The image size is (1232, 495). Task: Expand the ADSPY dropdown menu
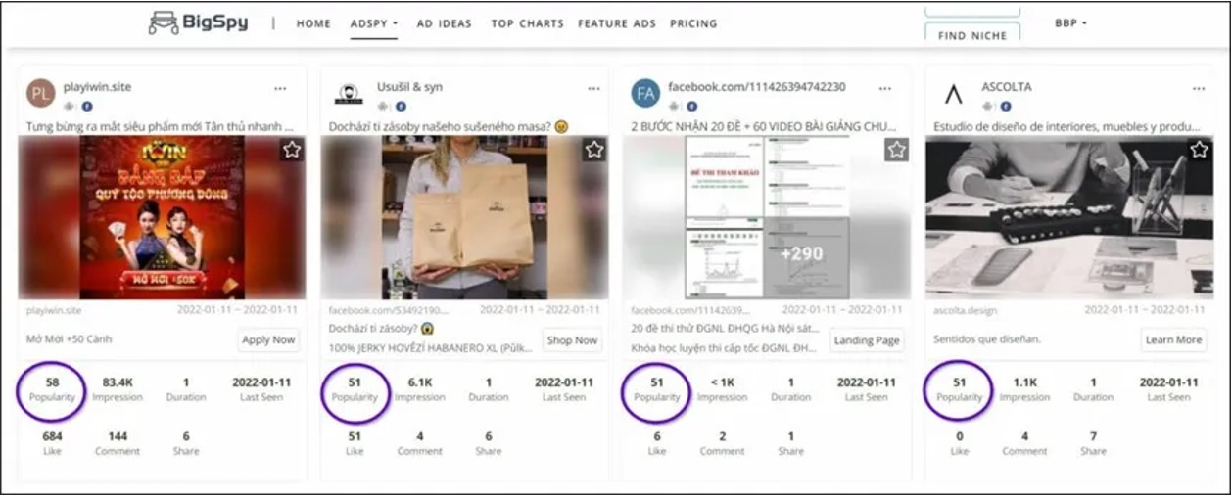tap(374, 23)
